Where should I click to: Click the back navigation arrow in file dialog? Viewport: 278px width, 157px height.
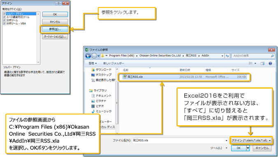pos(88,56)
